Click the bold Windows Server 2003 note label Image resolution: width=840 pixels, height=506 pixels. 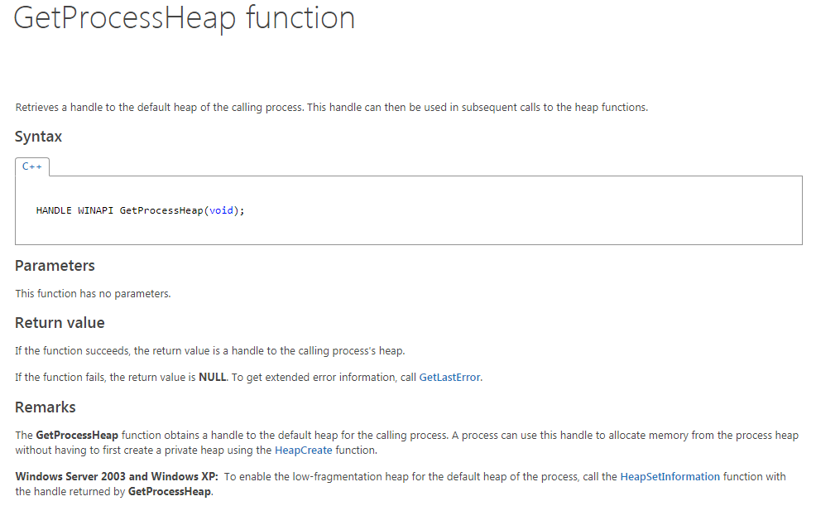coord(116,477)
